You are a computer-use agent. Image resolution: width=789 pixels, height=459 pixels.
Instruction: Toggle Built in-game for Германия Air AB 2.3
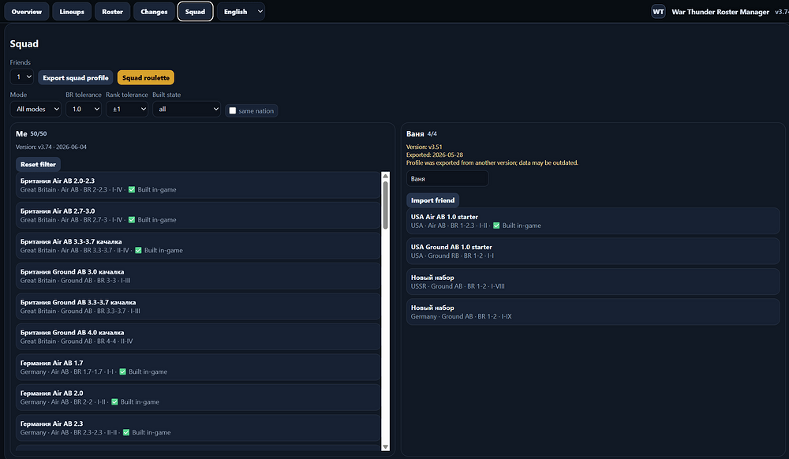pos(126,432)
